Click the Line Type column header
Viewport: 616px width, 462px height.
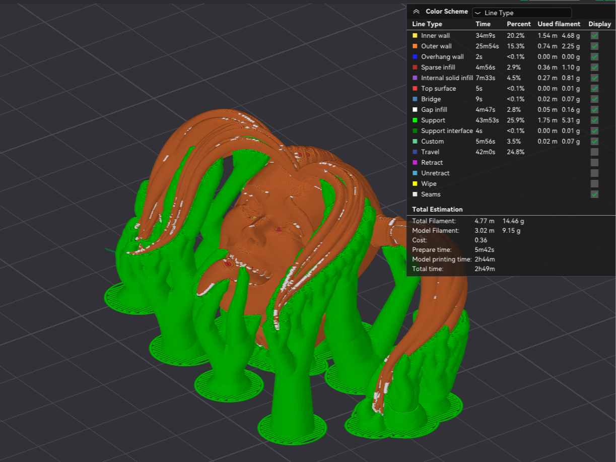pyautogui.click(x=427, y=24)
